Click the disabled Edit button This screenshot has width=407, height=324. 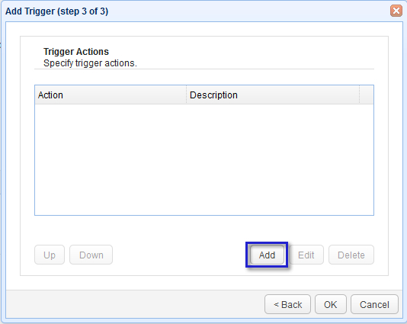tap(306, 255)
